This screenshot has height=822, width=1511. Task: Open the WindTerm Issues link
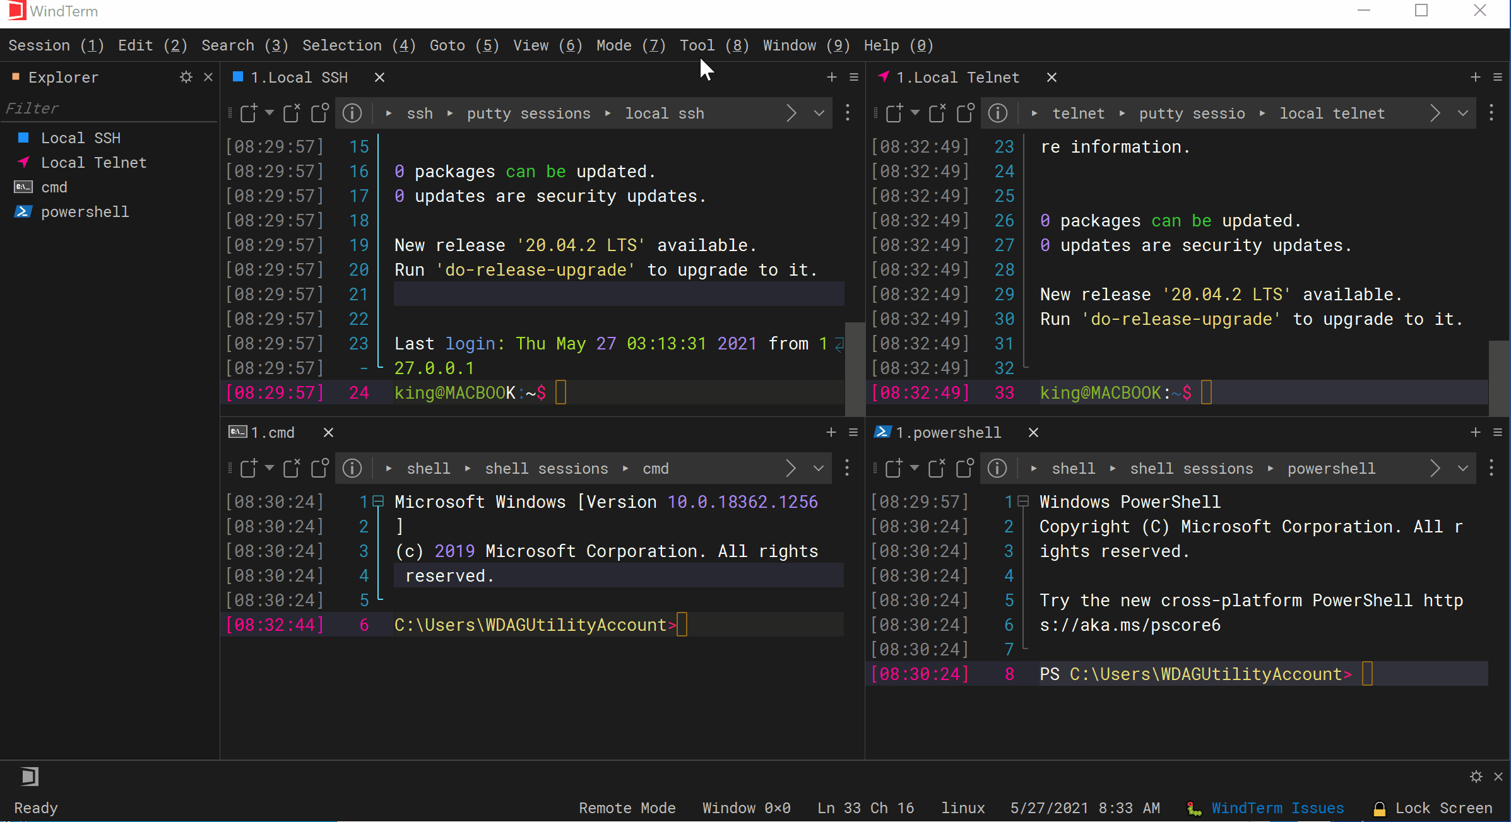[x=1277, y=808]
